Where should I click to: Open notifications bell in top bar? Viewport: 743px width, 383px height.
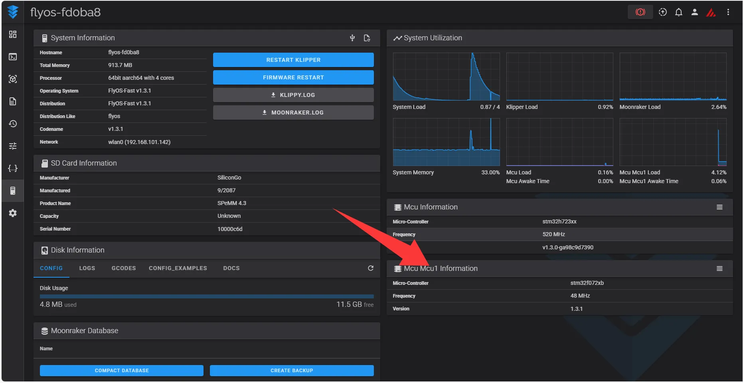pos(678,12)
